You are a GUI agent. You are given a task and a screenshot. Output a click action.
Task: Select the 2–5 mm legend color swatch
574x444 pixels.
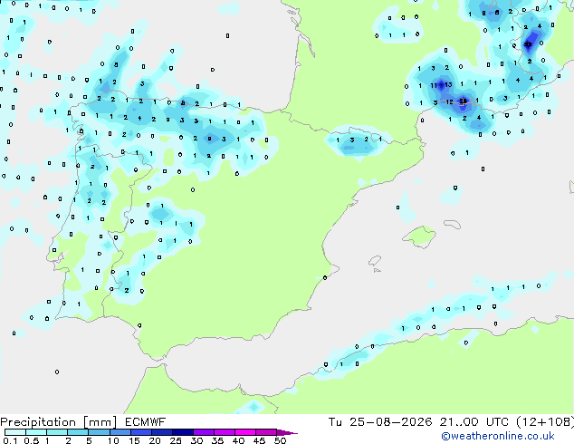coord(78,432)
